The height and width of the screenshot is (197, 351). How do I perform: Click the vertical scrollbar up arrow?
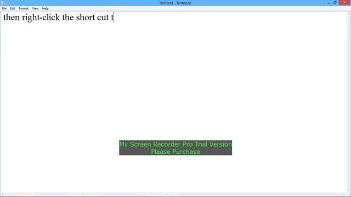(x=348, y=14)
